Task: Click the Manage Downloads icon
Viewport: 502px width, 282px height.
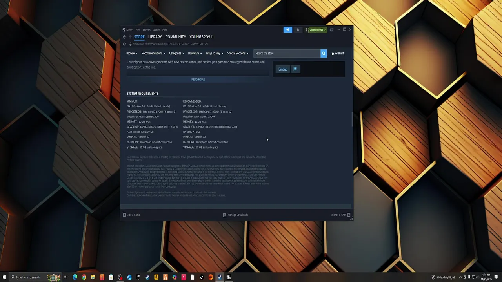Action: 224,215
